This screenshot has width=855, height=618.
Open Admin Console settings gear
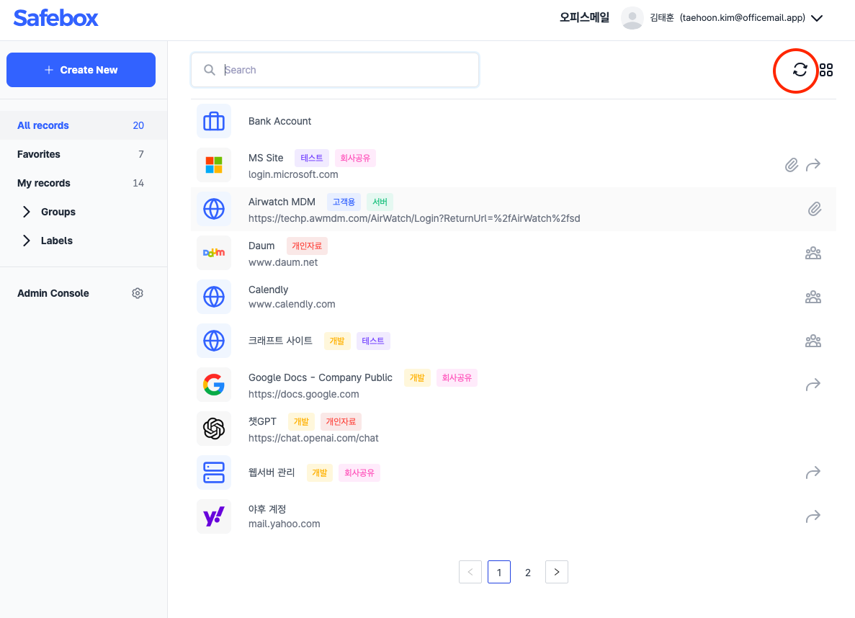(x=138, y=293)
